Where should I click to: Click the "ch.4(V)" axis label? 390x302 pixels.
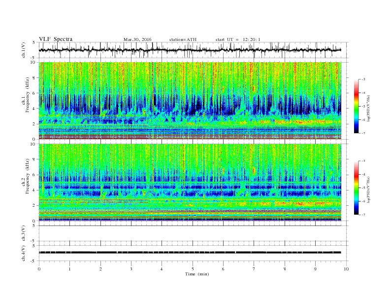(x=24, y=253)
